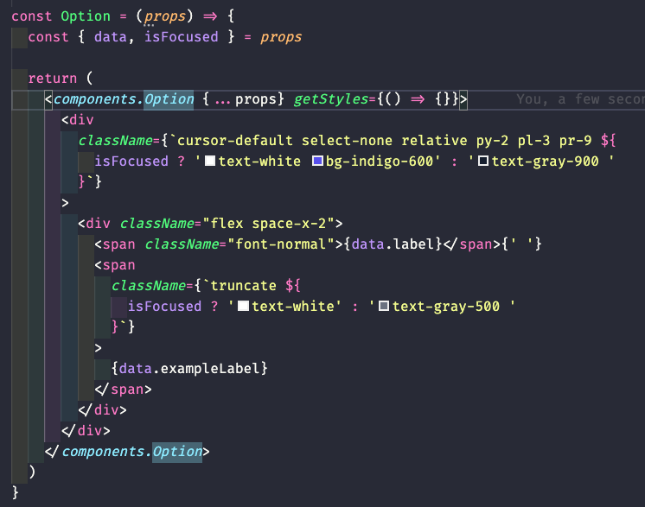Click 'pr-9' class name

click(x=575, y=141)
